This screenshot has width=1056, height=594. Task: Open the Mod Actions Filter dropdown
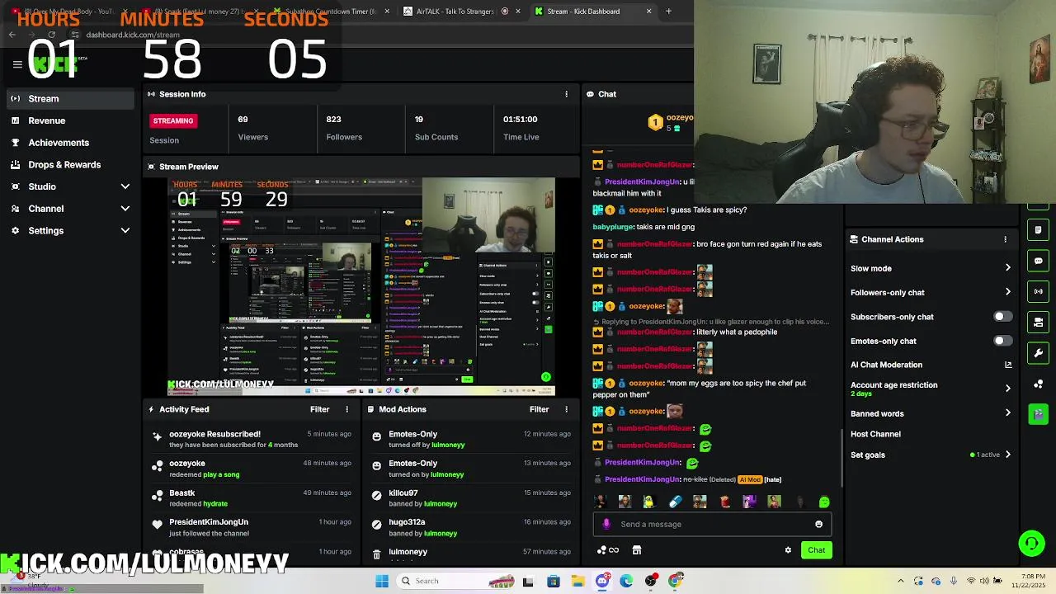[x=539, y=409]
